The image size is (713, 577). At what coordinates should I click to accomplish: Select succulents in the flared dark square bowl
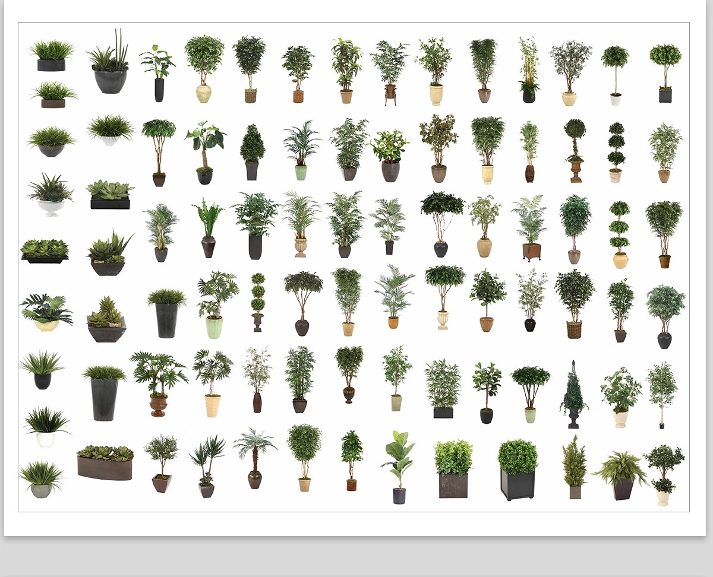(107, 319)
